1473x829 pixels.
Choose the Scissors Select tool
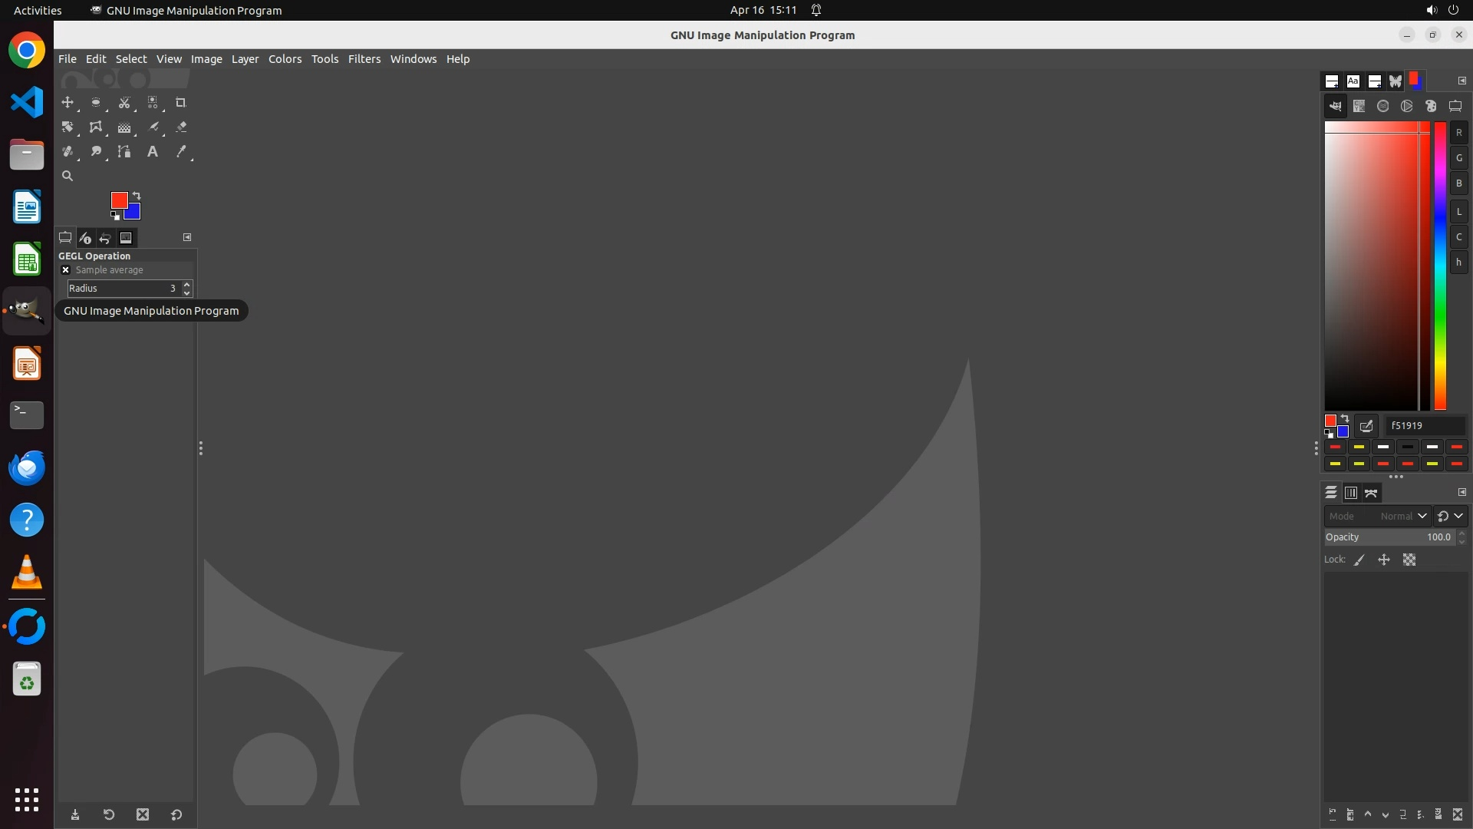(124, 103)
